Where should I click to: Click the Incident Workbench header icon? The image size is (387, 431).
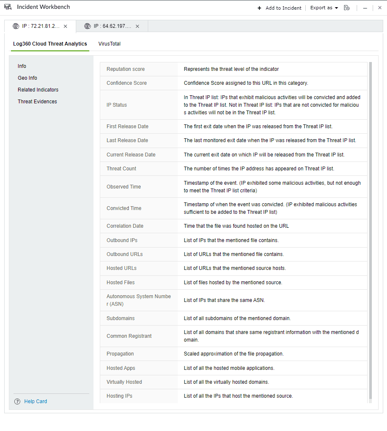click(8, 7)
